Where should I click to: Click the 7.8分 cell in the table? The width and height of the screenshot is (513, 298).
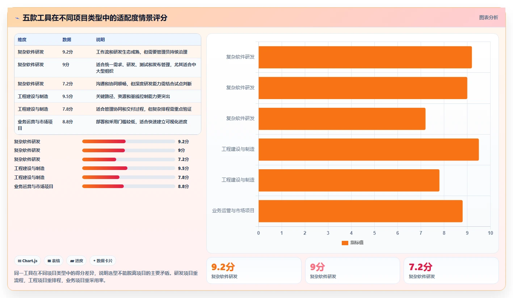tap(68, 109)
